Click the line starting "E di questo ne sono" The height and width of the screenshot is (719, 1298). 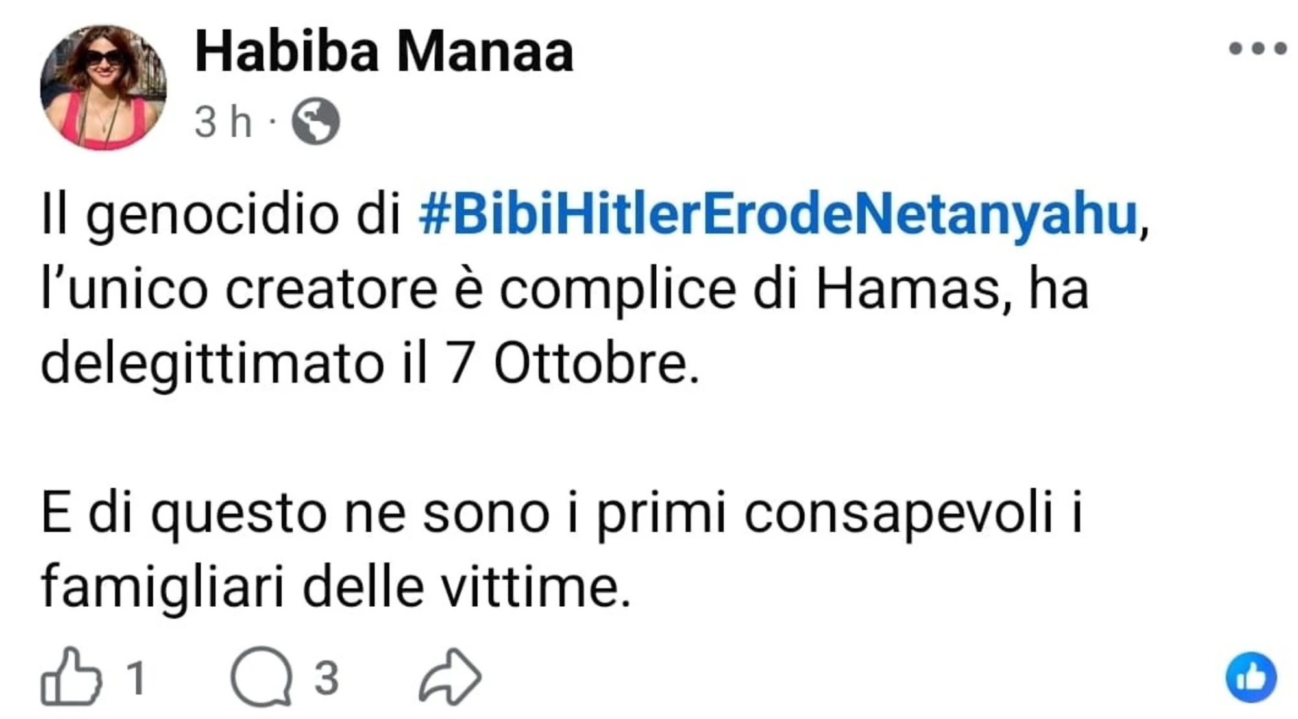coord(562,513)
